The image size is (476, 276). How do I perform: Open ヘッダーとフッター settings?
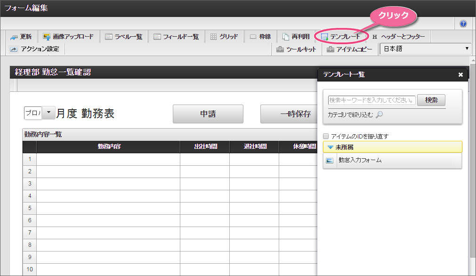[398, 37]
